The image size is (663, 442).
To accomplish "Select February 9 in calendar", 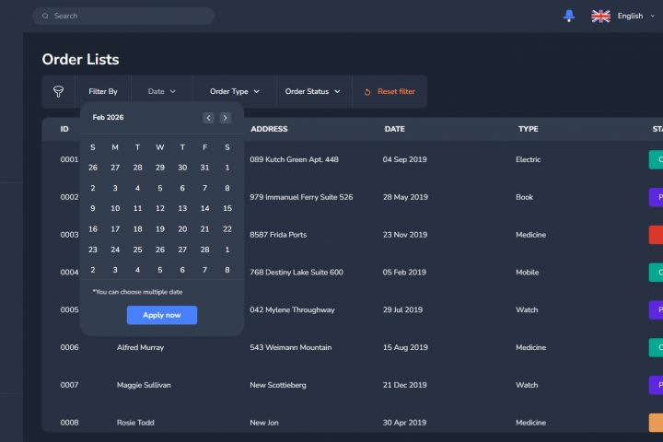I will coord(93,208).
